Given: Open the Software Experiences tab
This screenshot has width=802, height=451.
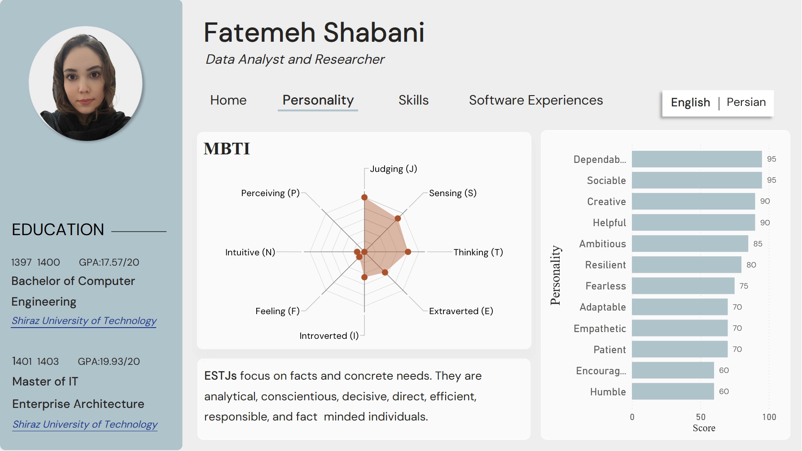Looking at the screenshot, I should point(536,100).
